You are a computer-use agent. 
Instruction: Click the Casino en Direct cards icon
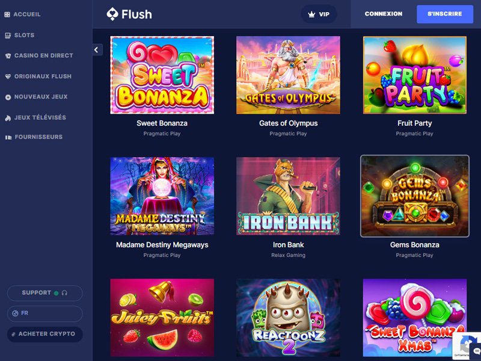[8, 56]
